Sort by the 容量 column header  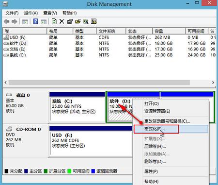[169, 31]
